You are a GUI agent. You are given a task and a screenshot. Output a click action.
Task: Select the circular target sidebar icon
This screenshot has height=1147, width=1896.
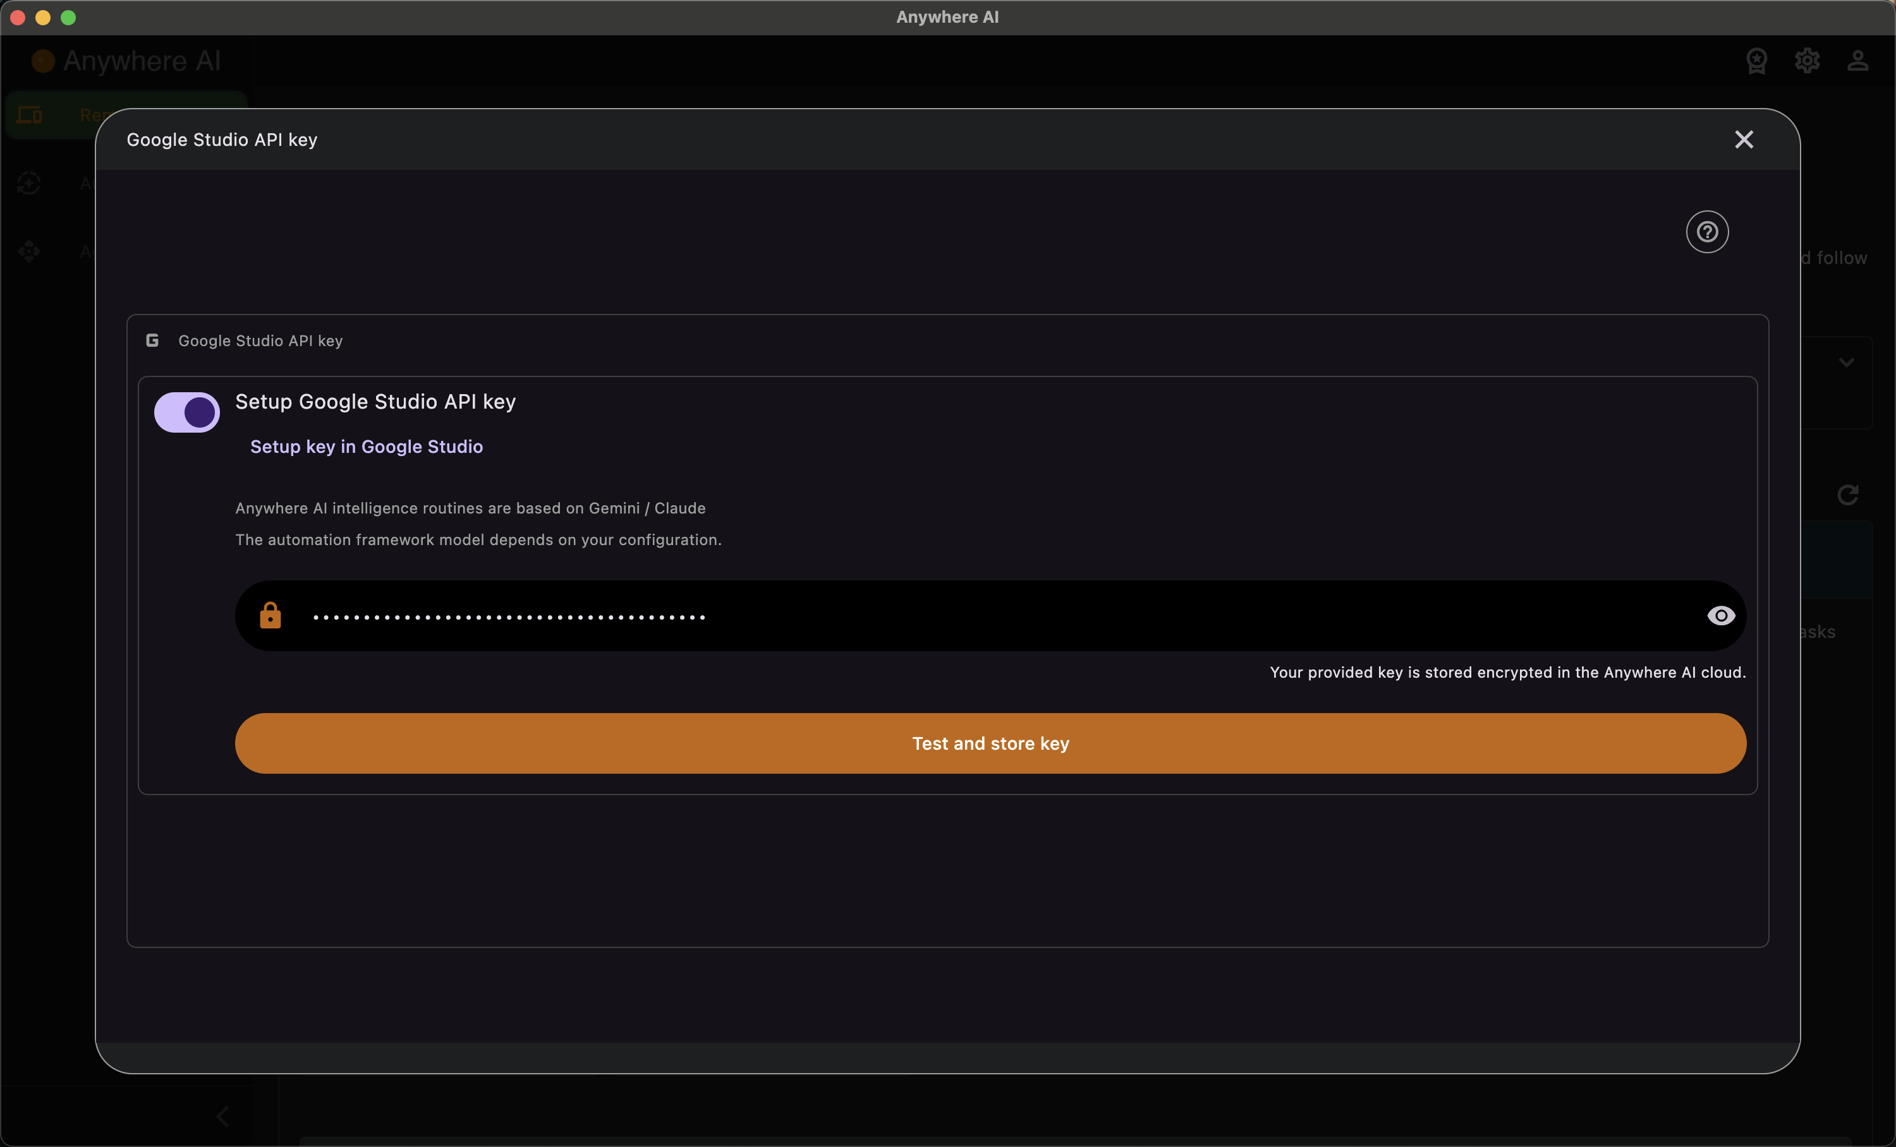click(x=29, y=184)
